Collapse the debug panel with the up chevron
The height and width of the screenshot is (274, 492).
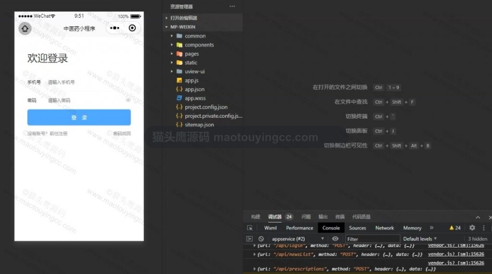click(x=478, y=217)
